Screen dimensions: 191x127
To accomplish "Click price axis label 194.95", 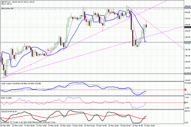I will coord(188,80).
